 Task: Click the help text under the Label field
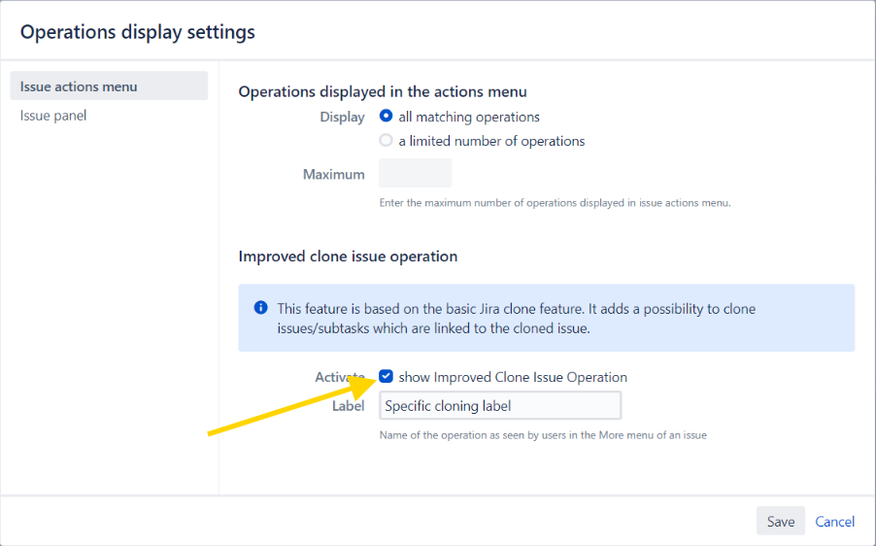click(x=542, y=435)
